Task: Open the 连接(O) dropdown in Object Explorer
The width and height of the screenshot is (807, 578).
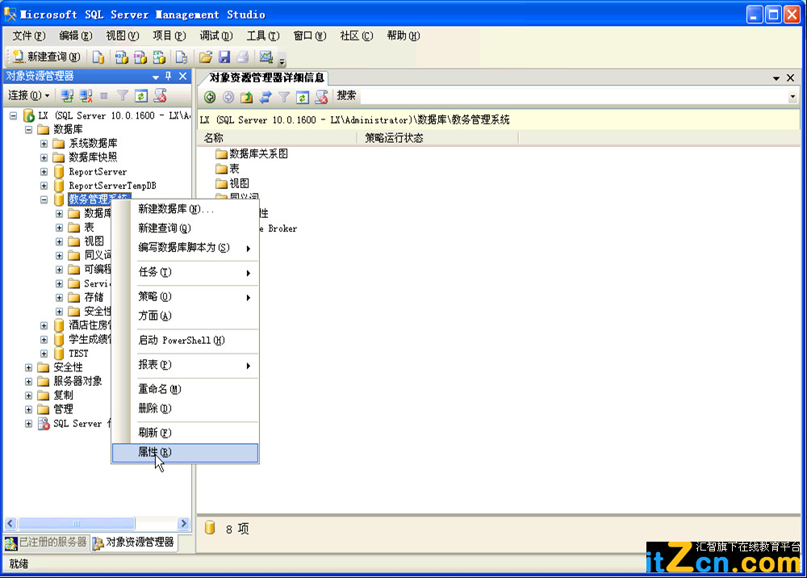Action: point(29,96)
